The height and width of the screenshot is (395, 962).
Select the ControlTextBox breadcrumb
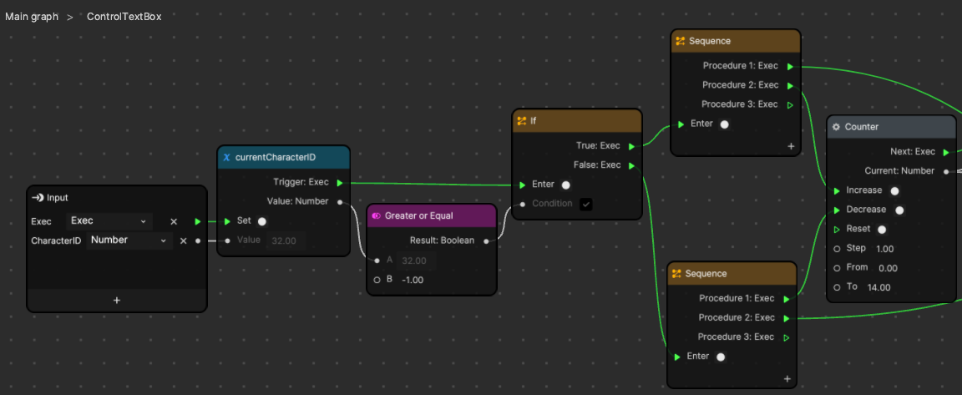coord(124,17)
